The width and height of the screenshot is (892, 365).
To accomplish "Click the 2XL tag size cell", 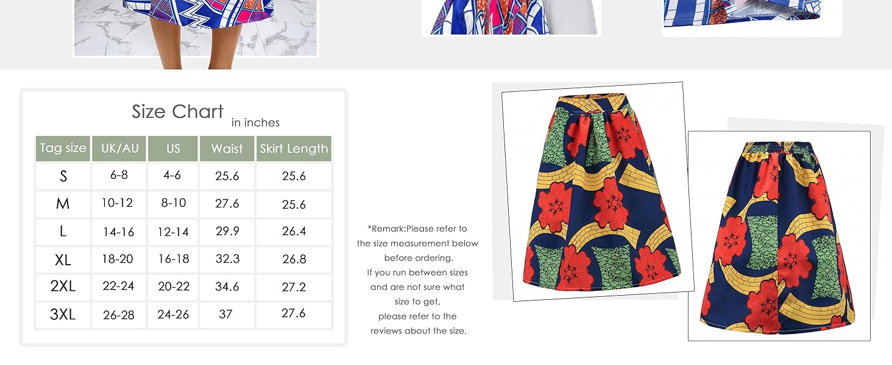I will (63, 287).
